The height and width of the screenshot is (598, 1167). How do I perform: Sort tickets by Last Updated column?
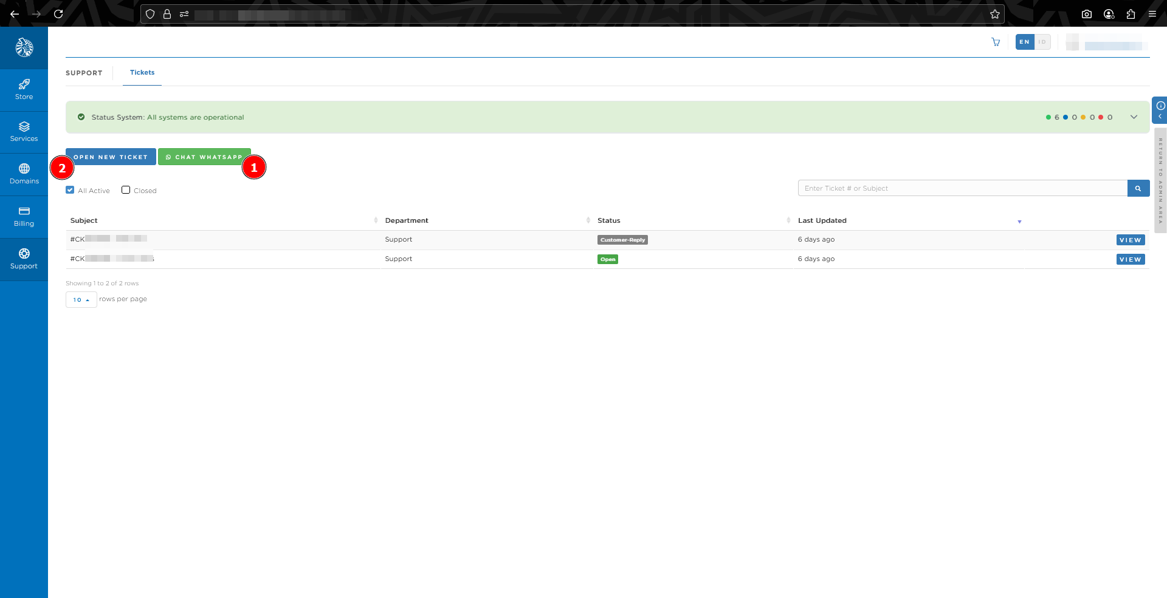pyautogui.click(x=822, y=220)
